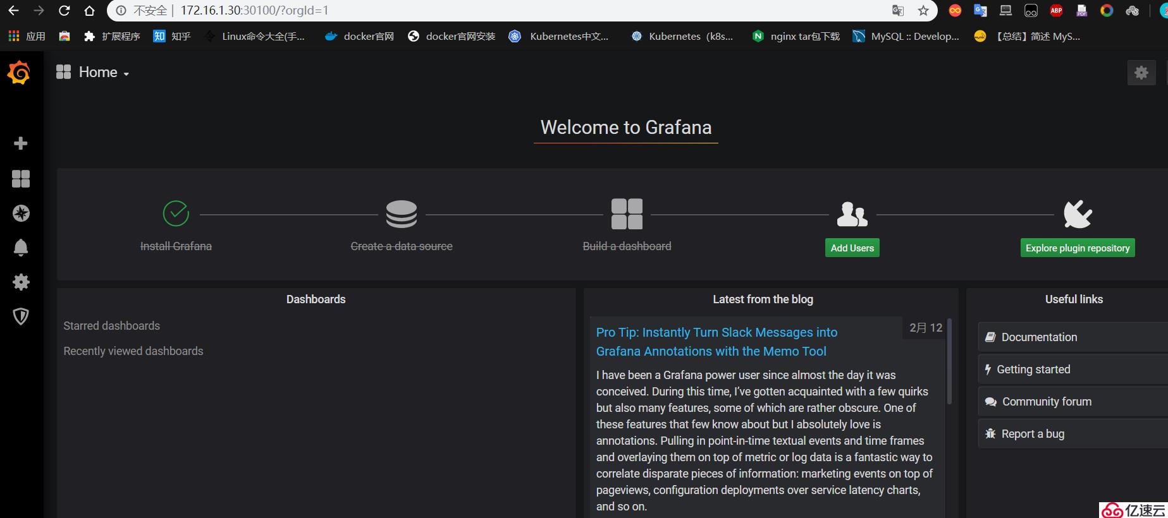Open the Alerting bell icon
1168x518 pixels.
[21, 248]
